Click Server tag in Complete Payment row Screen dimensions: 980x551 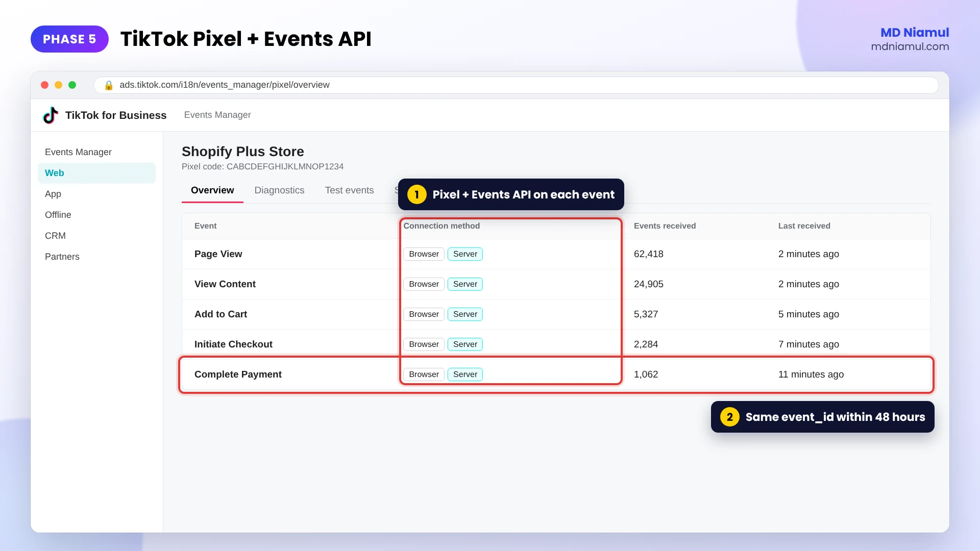(x=465, y=374)
